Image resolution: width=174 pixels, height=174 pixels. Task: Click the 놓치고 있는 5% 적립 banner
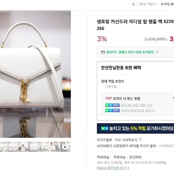point(135,128)
